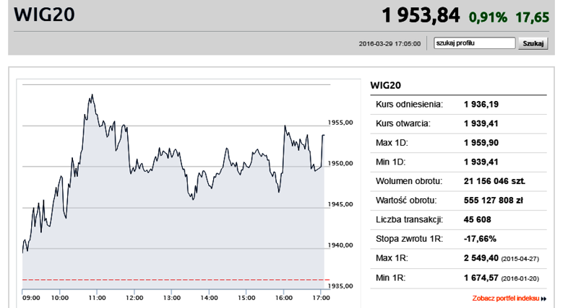The image size is (568, 308).
Task: Click the 'Kurs otwarcia:' label
Action: click(x=403, y=123)
